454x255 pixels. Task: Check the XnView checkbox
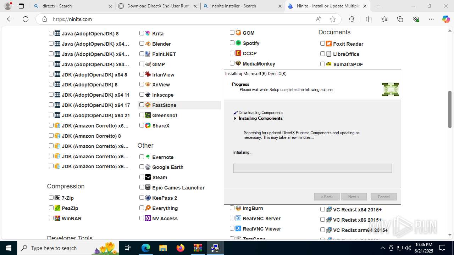142,84
